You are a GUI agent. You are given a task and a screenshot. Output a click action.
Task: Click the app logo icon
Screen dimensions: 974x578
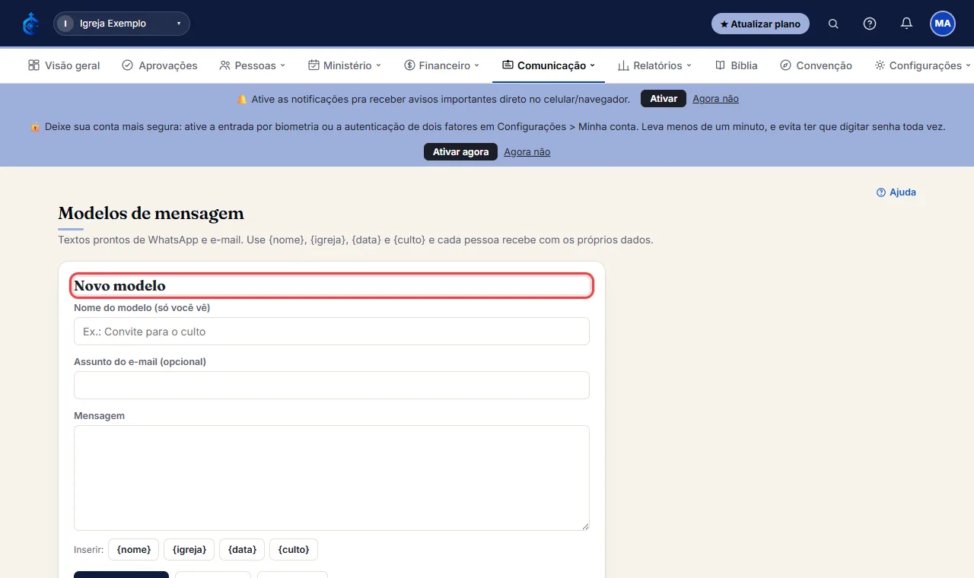(30, 24)
